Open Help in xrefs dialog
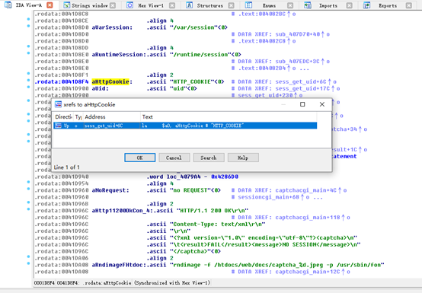 pos(243,158)
